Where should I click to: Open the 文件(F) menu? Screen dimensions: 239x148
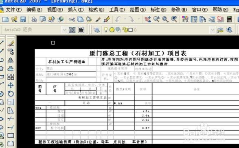(x=13, y=10)
